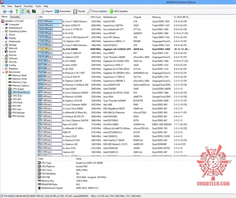Expand the Storage tree node

coord(3,45)
